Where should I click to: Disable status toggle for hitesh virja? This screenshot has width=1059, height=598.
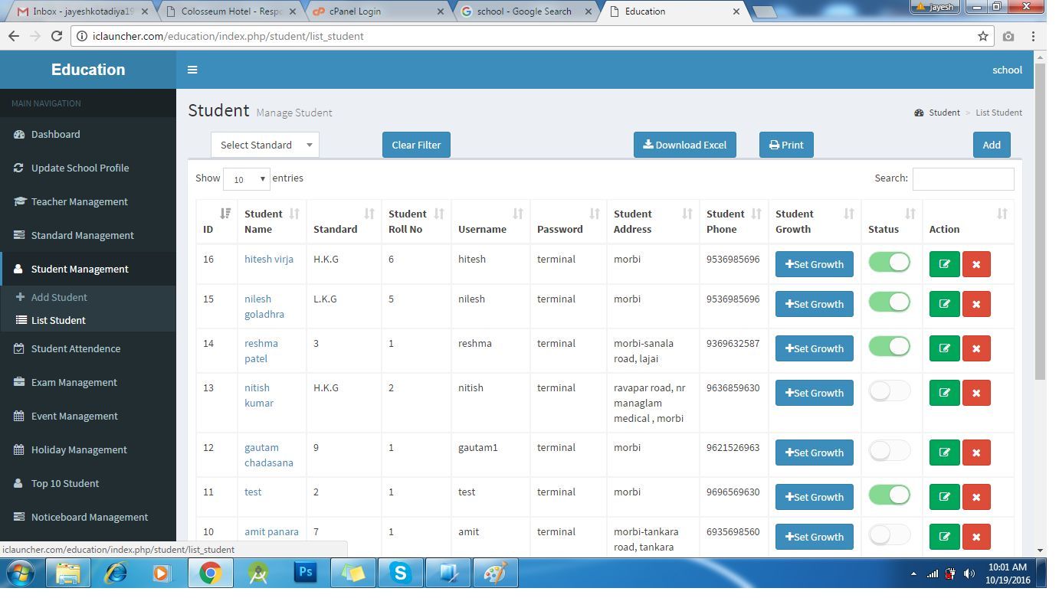click(889, 263)
